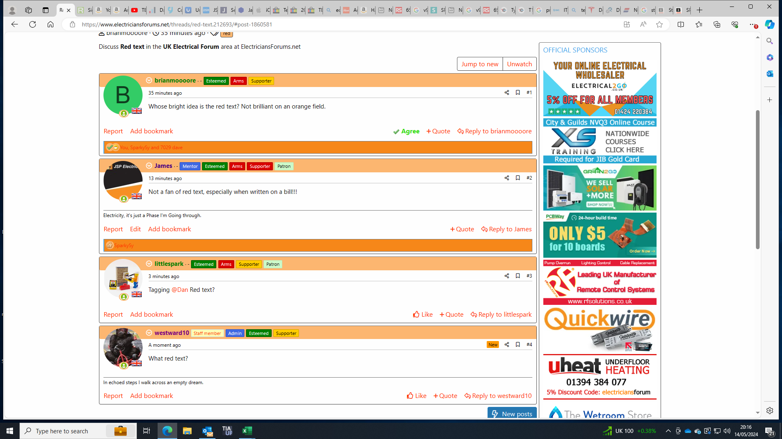Expand James's user menu chevron
The image size is (782, 439).
pos(149,166)
